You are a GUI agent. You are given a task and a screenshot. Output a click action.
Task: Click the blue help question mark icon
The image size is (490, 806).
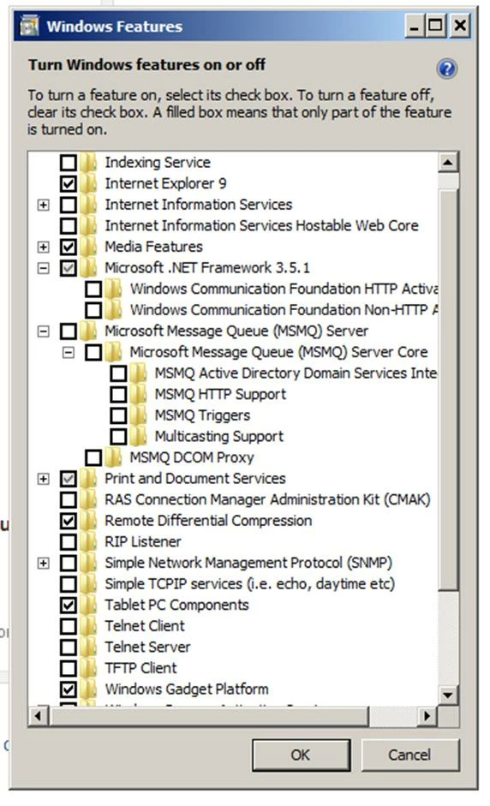(x=446, y=69)
